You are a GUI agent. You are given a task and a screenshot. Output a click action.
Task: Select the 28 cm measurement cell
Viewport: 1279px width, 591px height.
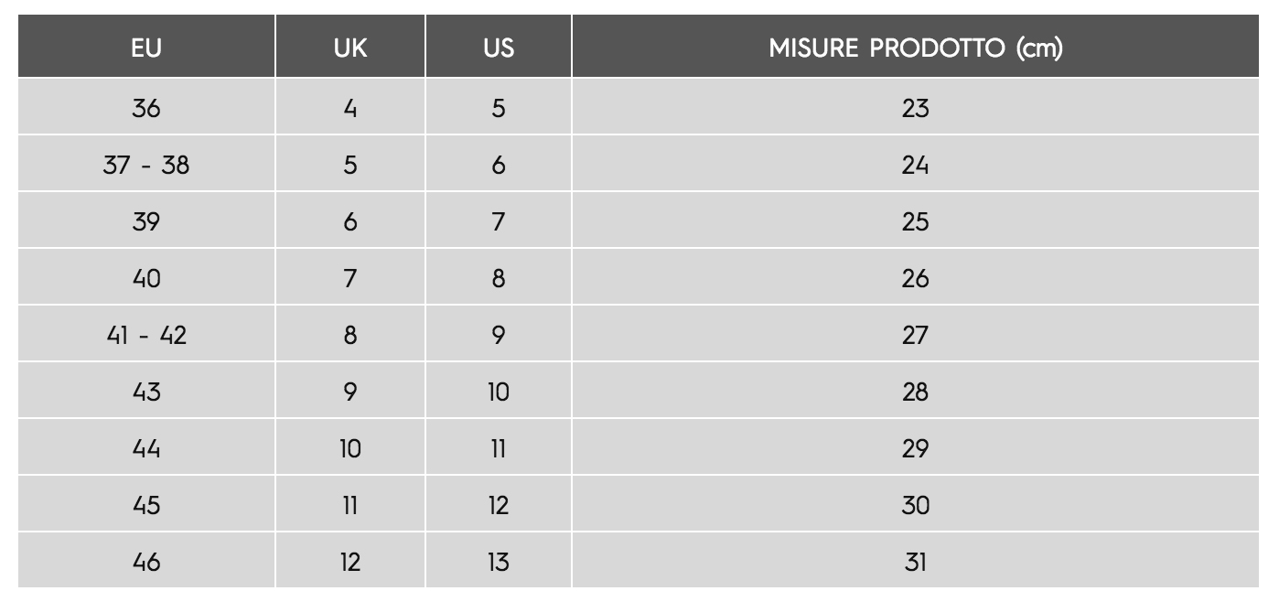[x=916, y=392]
